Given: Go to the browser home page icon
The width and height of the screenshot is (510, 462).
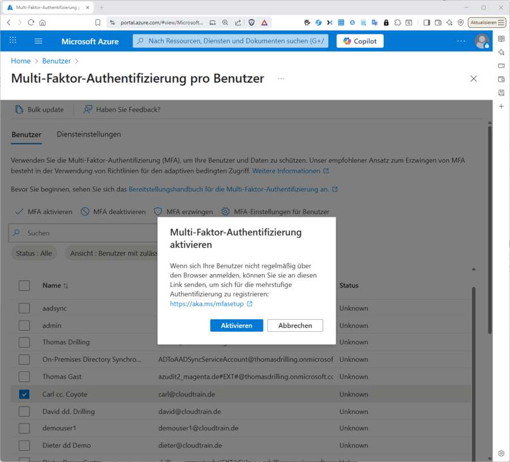Looking at the screenshot, I should pyautogui.click(x=42, y=23).
